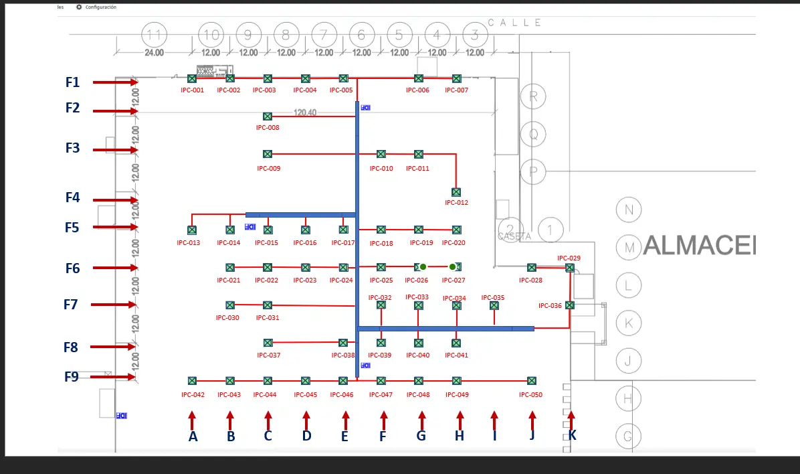
Task: Select the IPC-018 node icon
Action: point(381,230)
